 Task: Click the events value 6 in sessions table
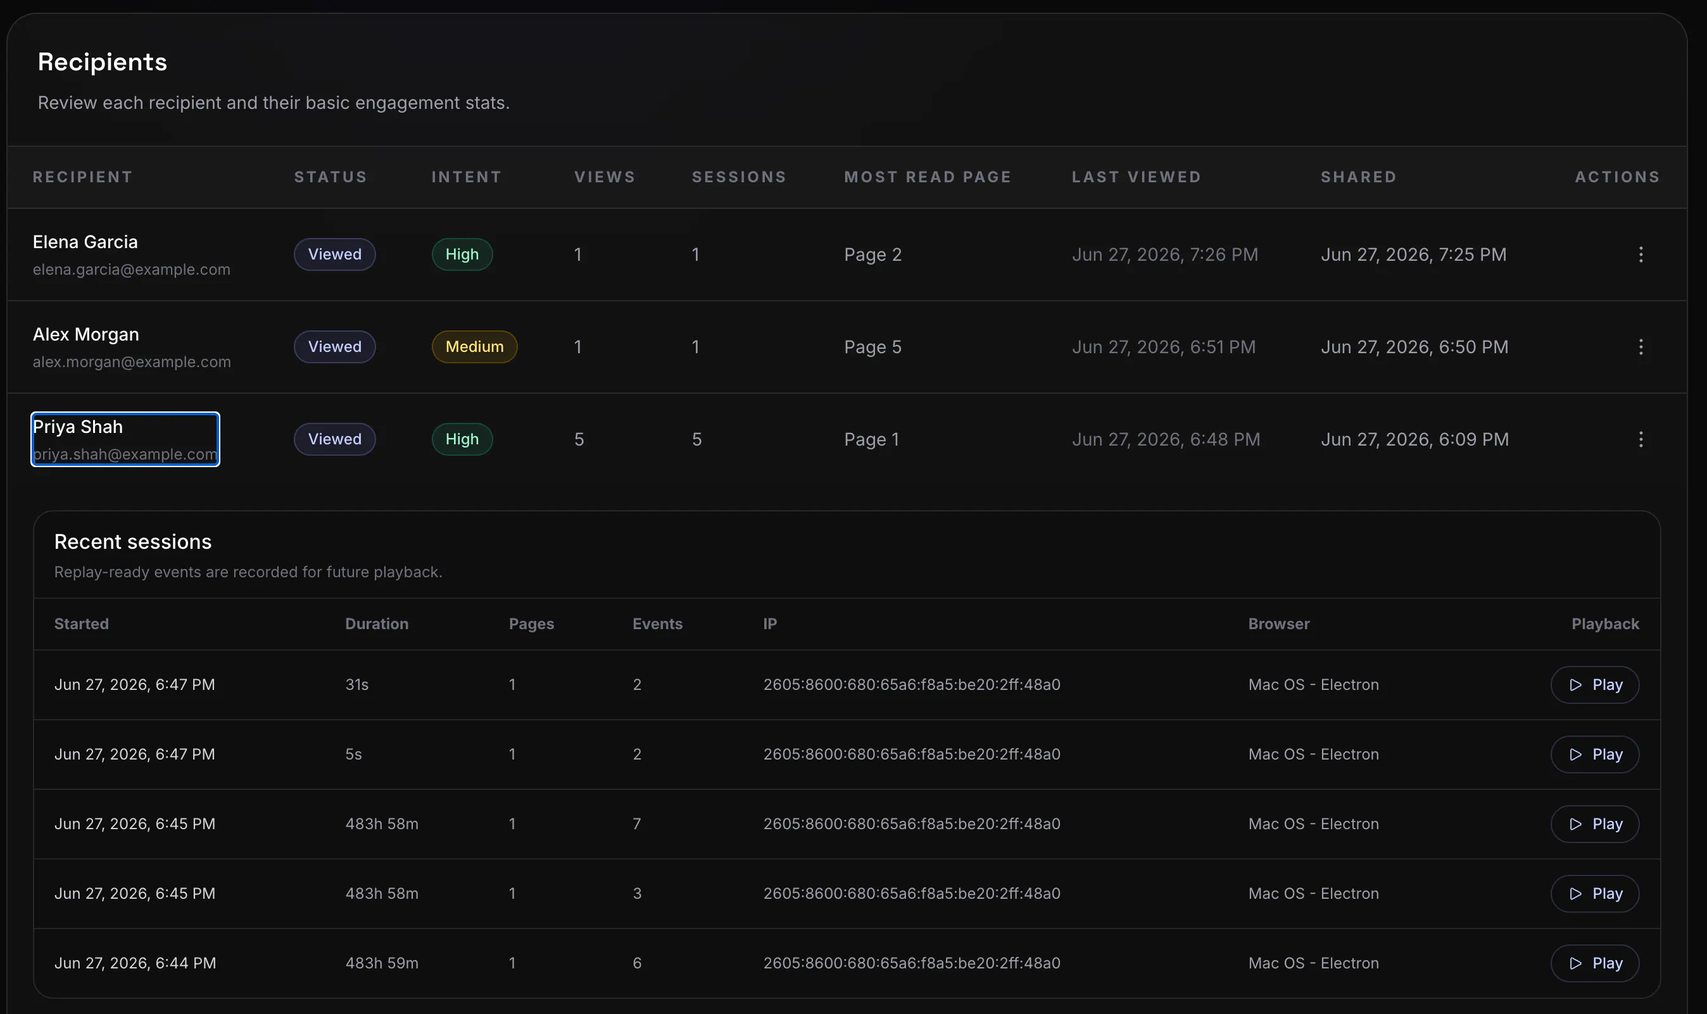(637, 963)
